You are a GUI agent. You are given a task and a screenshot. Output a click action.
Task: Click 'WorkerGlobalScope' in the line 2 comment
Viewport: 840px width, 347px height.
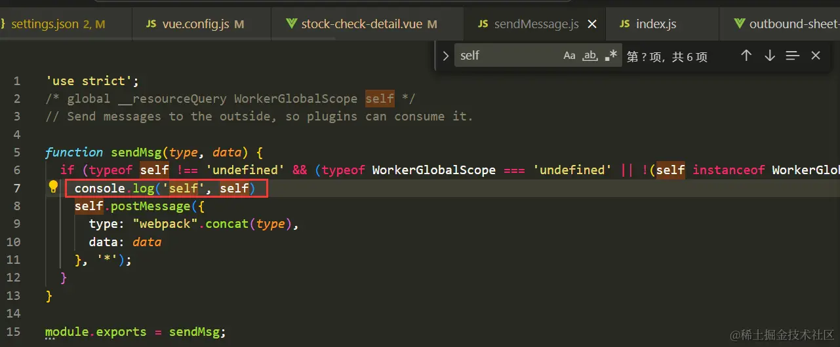(296, 99)
